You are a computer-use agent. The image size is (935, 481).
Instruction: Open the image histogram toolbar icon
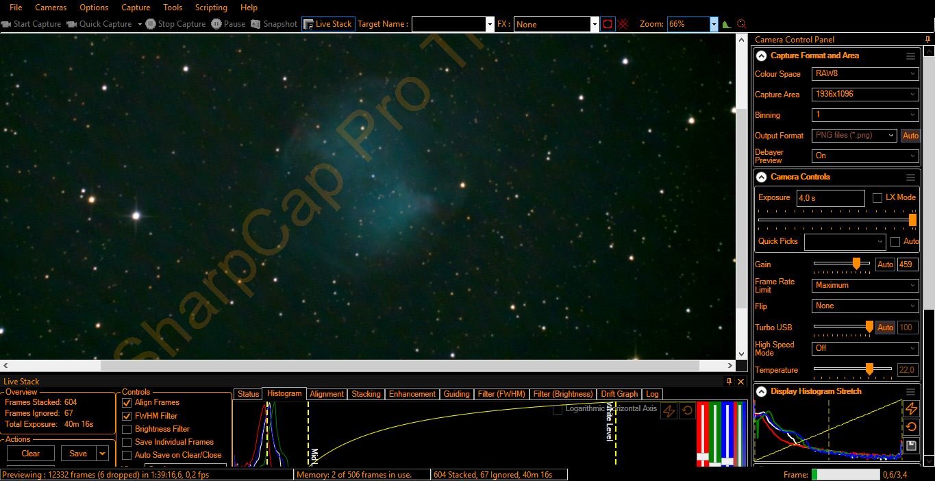click(727, 24)
